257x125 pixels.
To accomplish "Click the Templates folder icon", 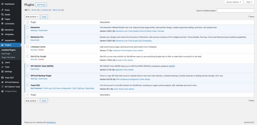I will tap(3, 34).
